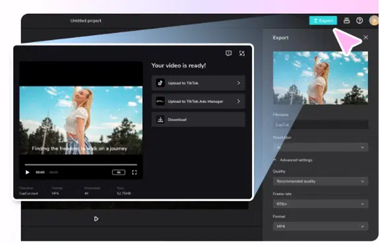This screenshot has height=245, width=380.
Task: Close the Export side panel
Action: tap(365, 38)
